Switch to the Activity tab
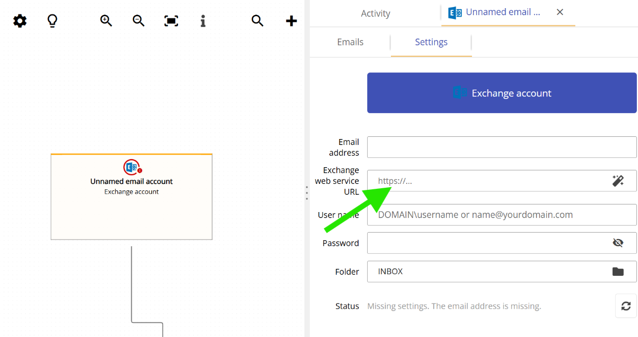Screen dimensions: 638x337 (x=375, y=13)
